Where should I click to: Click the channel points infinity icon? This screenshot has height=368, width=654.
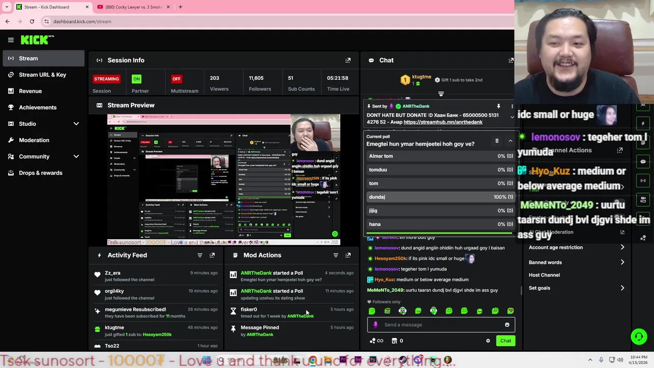376,341
